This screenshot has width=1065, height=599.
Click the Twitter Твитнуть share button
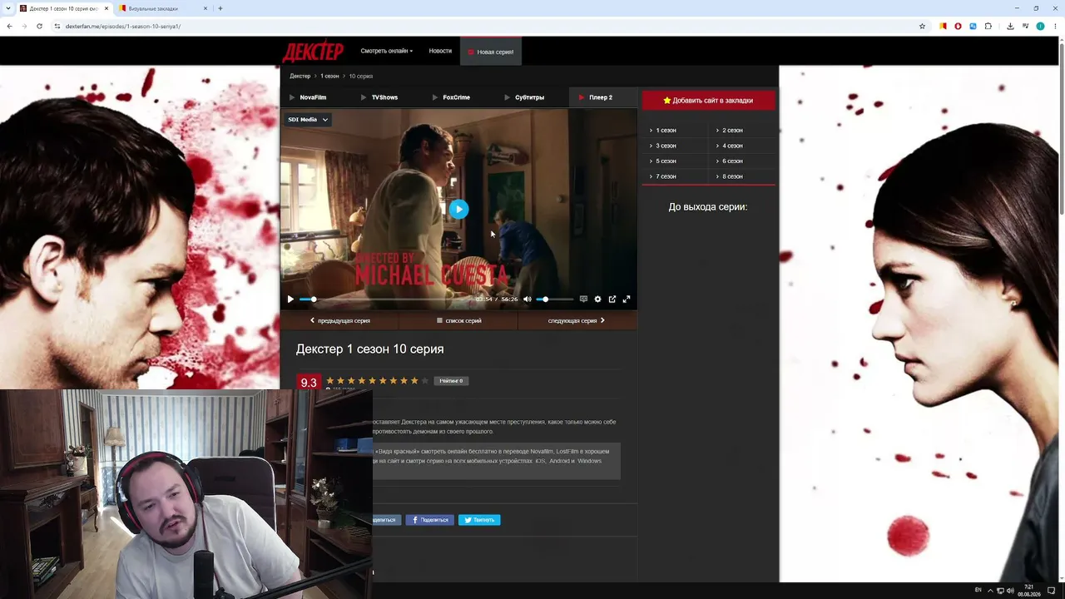(479, 520)
